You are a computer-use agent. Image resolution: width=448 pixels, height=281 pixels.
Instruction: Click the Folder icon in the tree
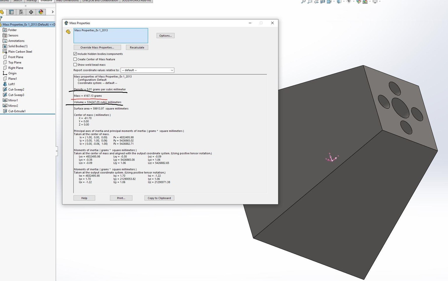tap(5, 30)
